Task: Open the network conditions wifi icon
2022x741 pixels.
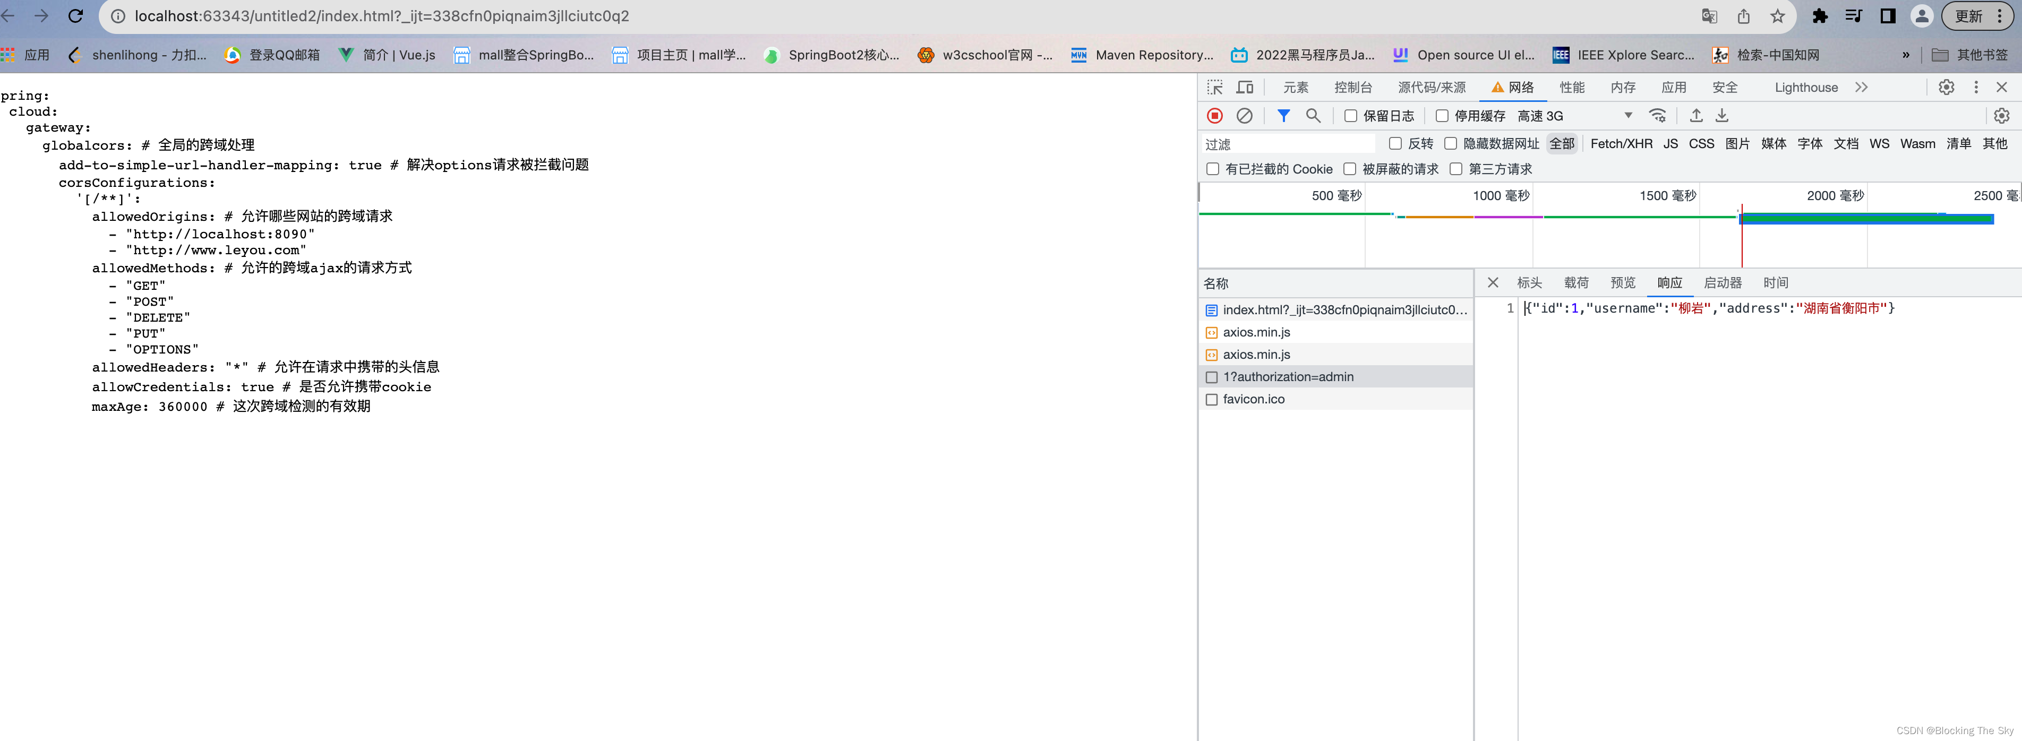Action: [x=1658, y=116]
